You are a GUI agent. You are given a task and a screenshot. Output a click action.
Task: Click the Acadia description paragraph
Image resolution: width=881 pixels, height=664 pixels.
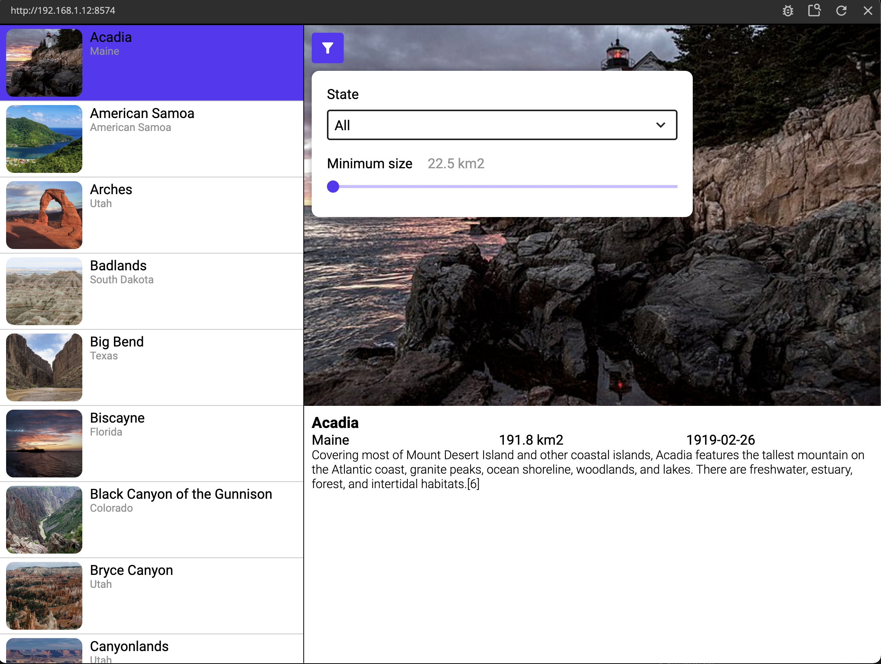coord(588,469)
